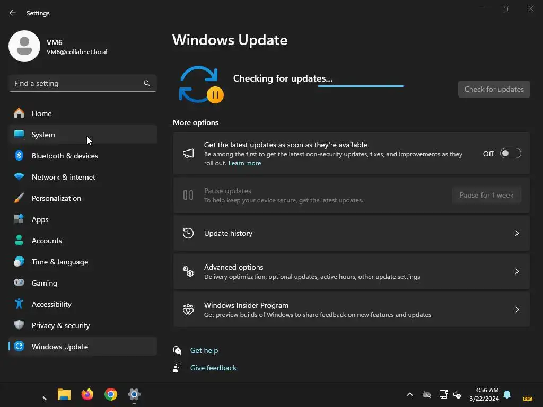Screen dimensions: 543x407
Task: Expand the Advanced options chevron
Action: [x=516, y=271]
